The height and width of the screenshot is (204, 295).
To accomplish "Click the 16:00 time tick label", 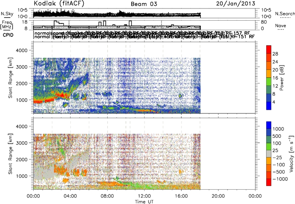I will pos(181,196).
